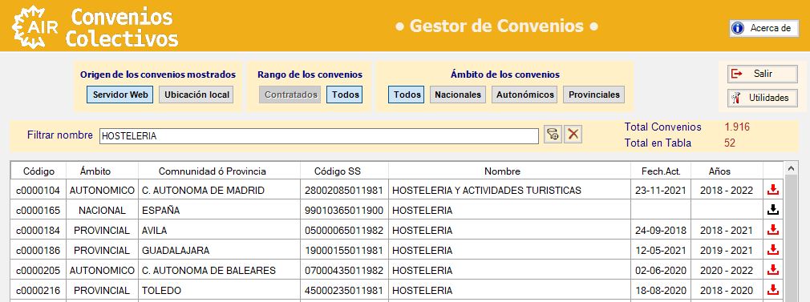
Task: Click the Salir button
Action: click(763, 74)
